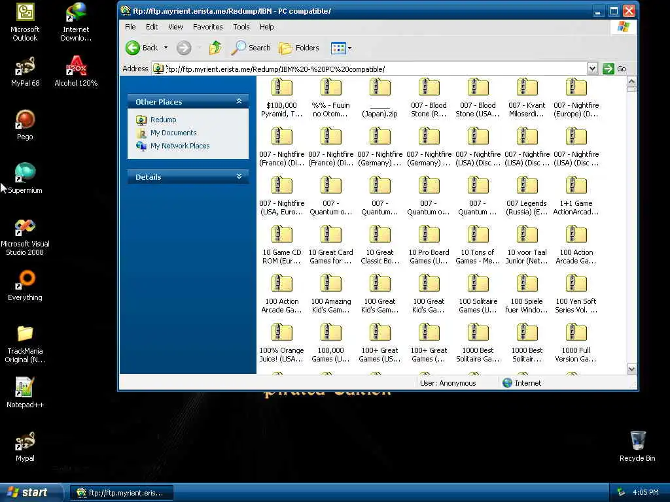The height and width of the screenshot is (502, 670).
Task: Open the Views icon dropdown
Action: (x=341, y=48)
